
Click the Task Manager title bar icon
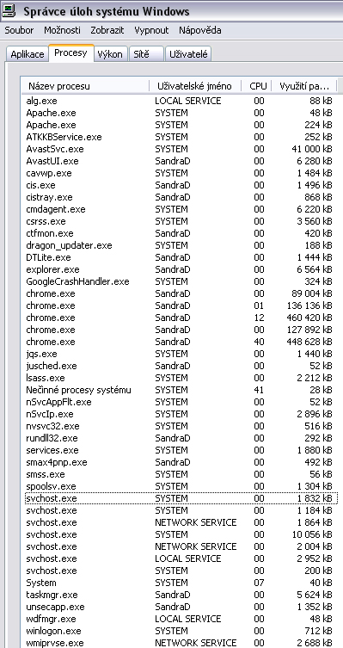pos(9,10)
